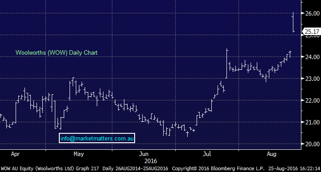The width and height of the screenshot is (321, 172).
Task: Click the latest price bar near 26.00
Action: coord(293,22)
